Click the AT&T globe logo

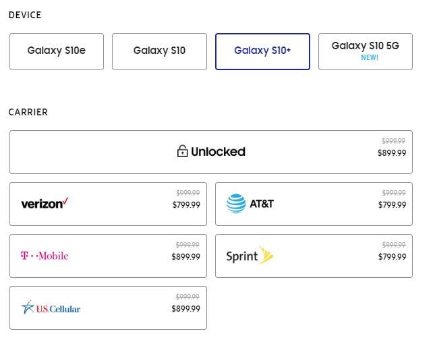[x=236, y=203]
